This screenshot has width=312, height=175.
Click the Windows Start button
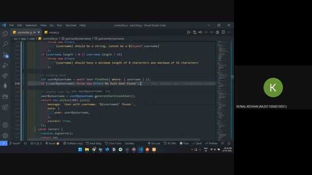point(80,150)
